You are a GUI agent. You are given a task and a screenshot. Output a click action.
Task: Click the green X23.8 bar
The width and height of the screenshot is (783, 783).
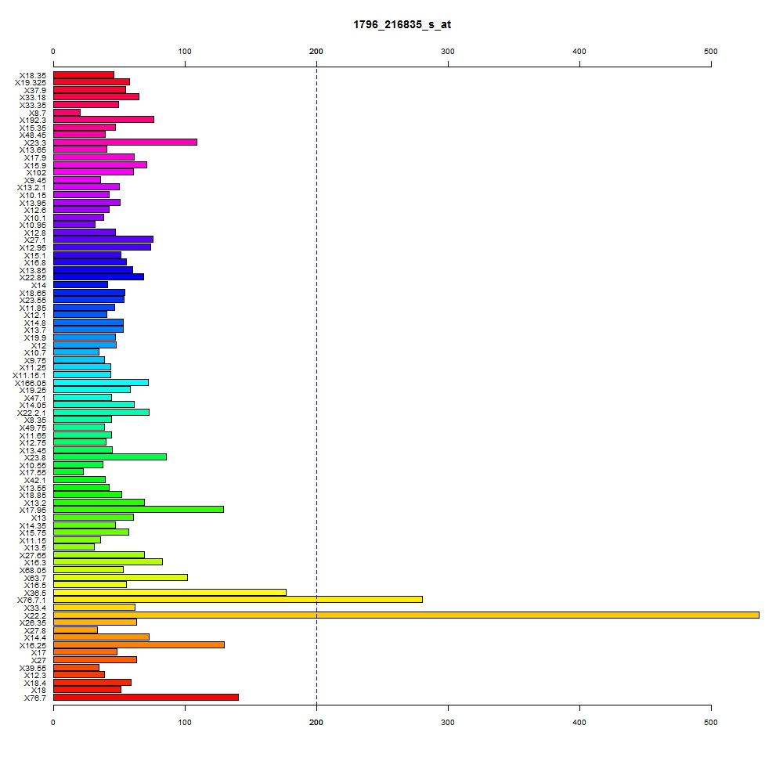(110, 457)
